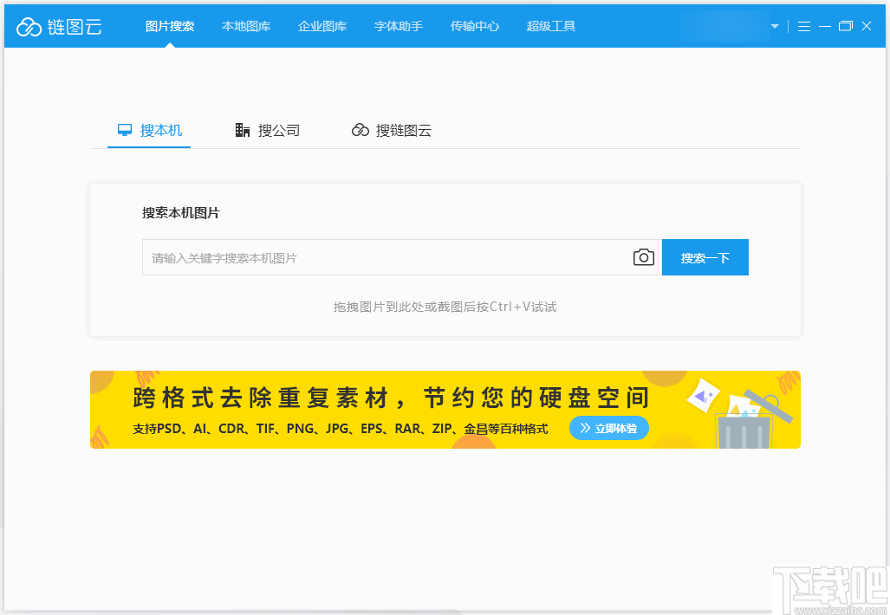Click 立即体验 in the yellow banner
This screenshot has height=615, width=890.
(x=609, y=428)
